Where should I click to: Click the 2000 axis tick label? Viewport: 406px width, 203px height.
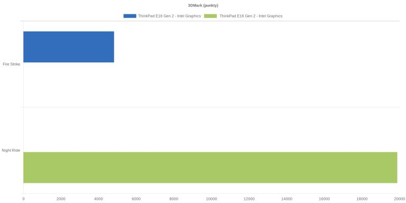(x=61, y=199)
